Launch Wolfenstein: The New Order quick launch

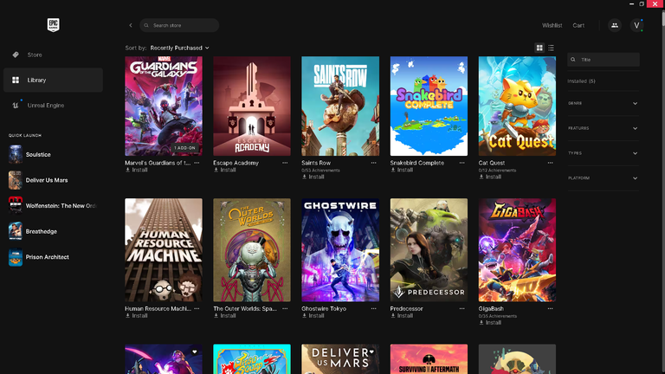point(53,206)
